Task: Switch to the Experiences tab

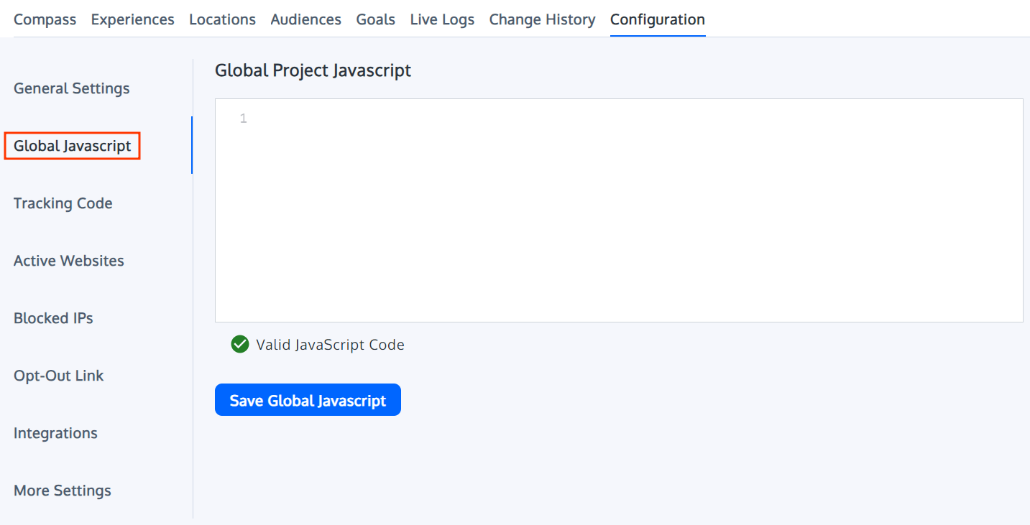Action: click(x=132, y=19)
